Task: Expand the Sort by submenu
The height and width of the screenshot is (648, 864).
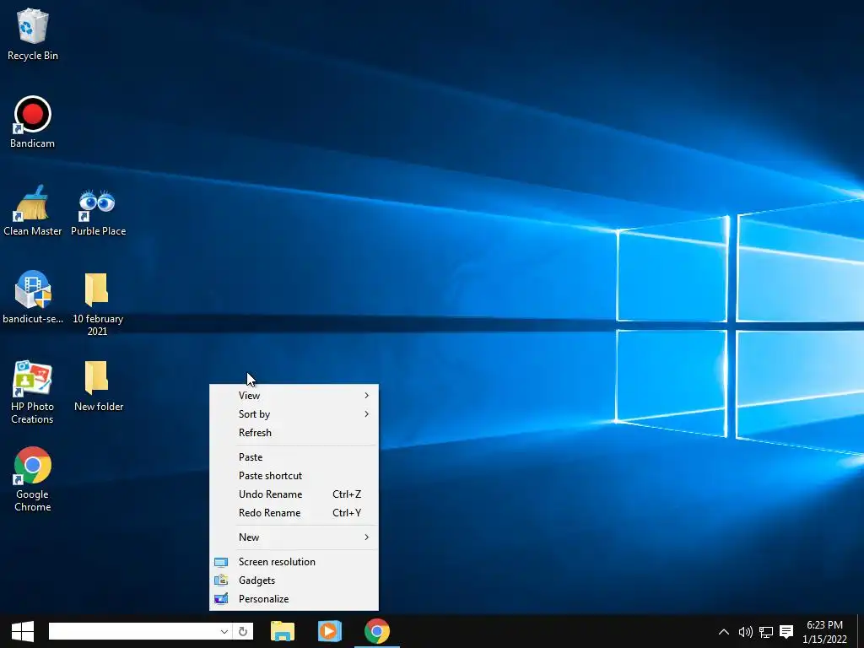Action: coord(294,413)
